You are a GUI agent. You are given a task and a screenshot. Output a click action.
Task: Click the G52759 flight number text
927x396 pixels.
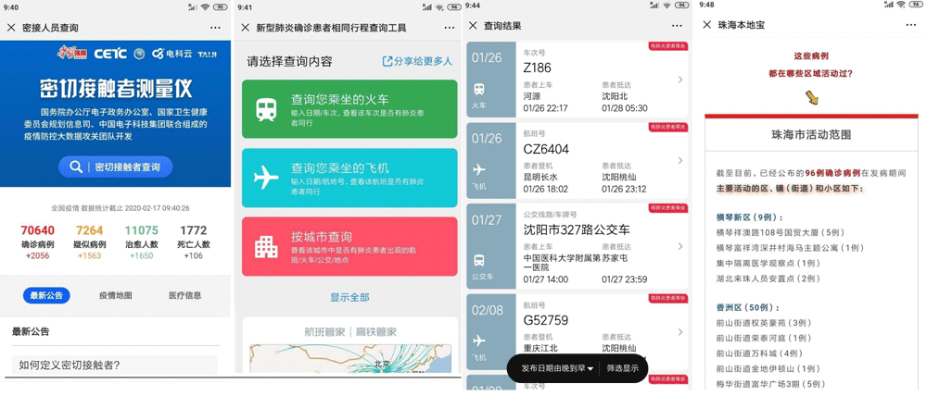(x=546, y=320)
